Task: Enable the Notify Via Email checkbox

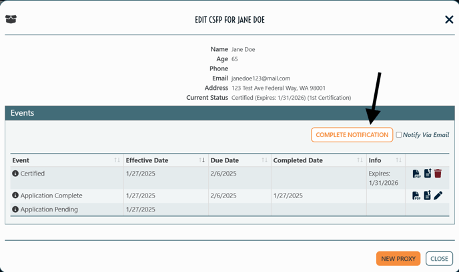Action: tap(399, 135)
